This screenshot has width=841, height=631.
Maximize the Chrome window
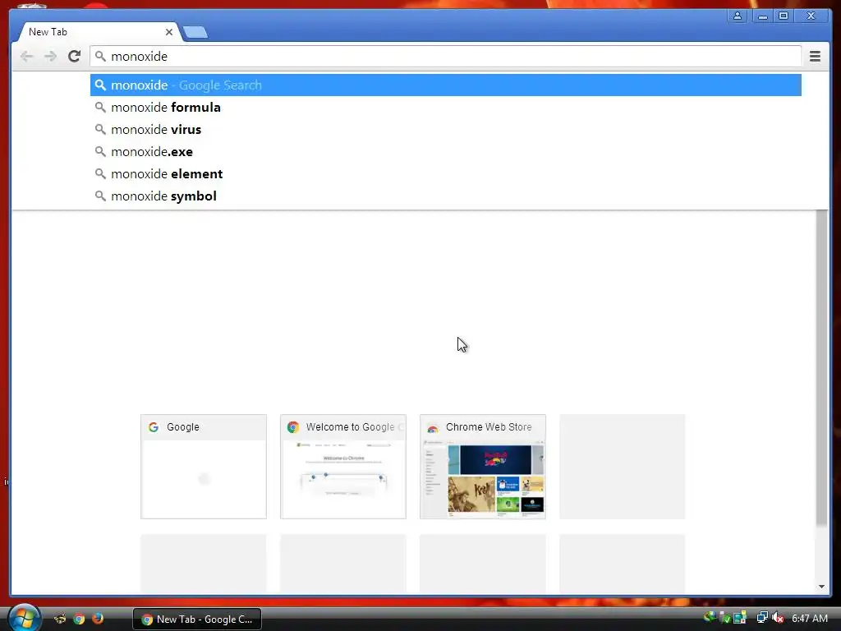pyautogui.click(x=783, y=16)
